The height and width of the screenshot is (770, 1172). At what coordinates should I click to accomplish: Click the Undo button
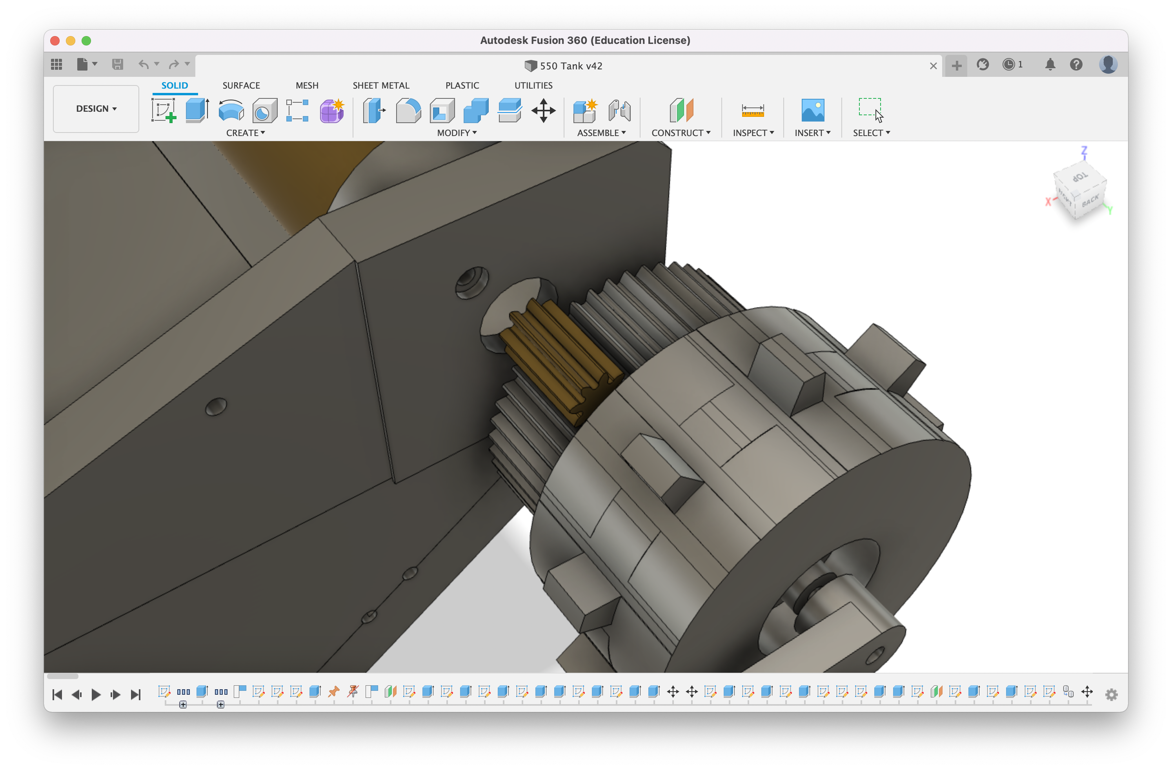tap(144, 65)
